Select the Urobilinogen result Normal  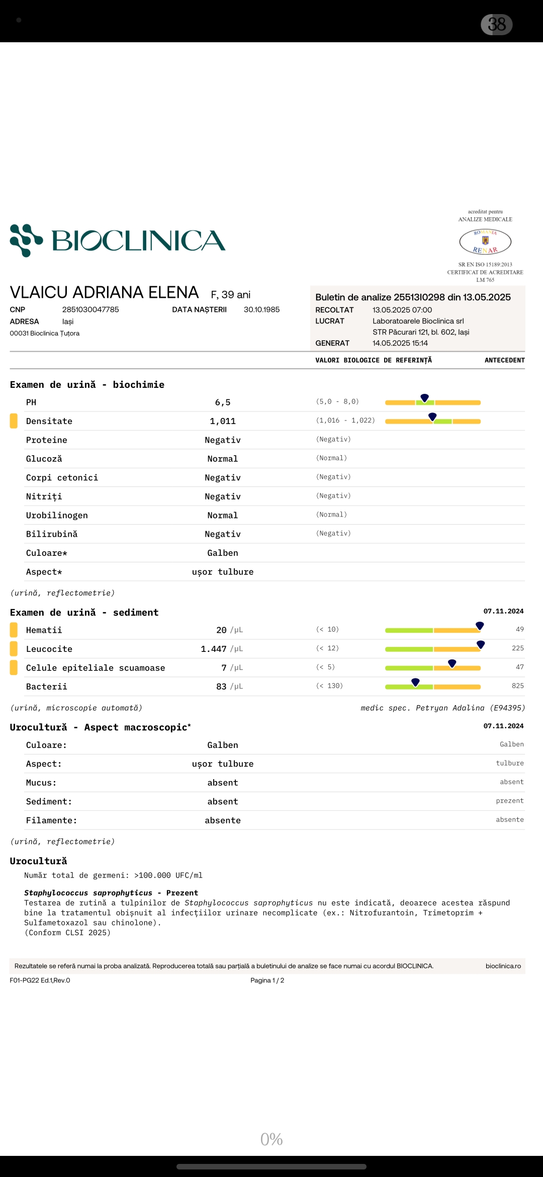(223, 516)
